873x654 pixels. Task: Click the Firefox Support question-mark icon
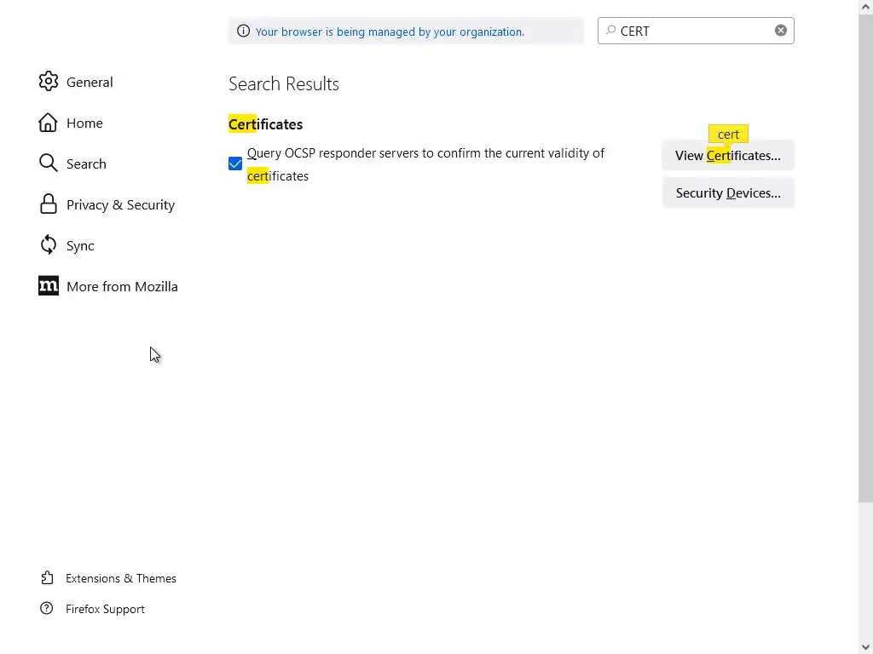[48, 609]
